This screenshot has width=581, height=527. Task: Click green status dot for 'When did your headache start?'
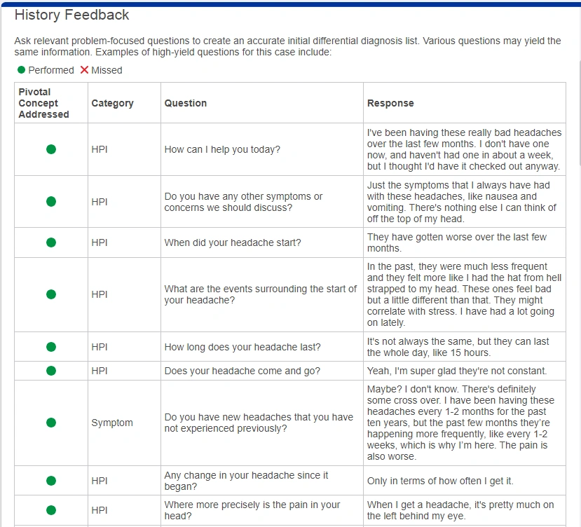tap(51, 242)
